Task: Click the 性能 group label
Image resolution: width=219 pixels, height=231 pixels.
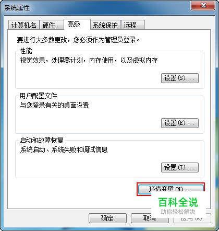Action: click(26, 51)
